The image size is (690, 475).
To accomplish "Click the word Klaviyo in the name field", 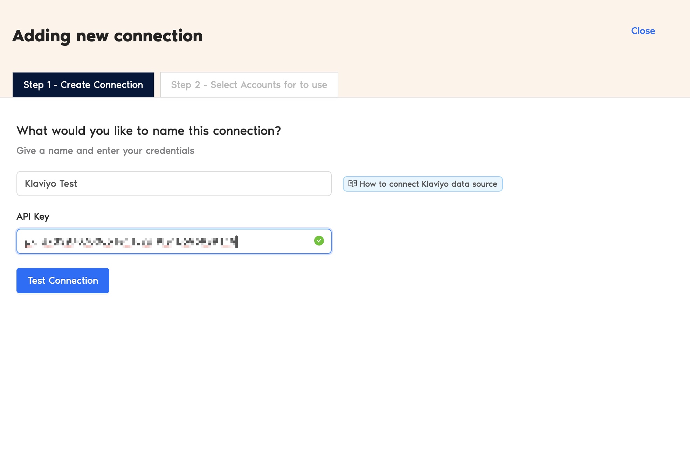I will 40,184.
